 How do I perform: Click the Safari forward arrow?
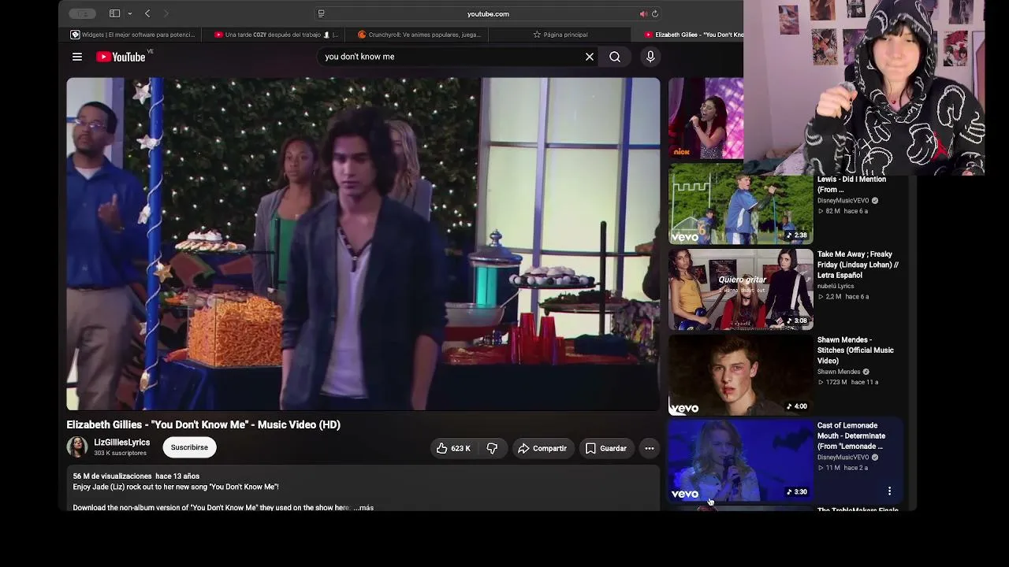(166, 13)
